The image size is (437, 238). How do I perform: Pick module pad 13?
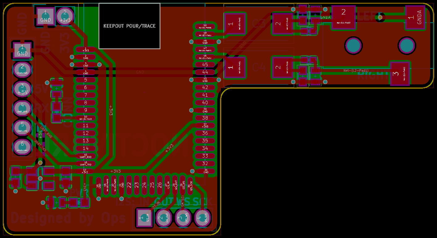[86, 141]
